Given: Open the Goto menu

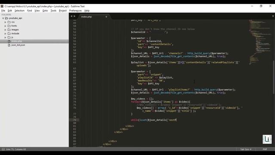Looking at the screenshot, I should (45, 11).
